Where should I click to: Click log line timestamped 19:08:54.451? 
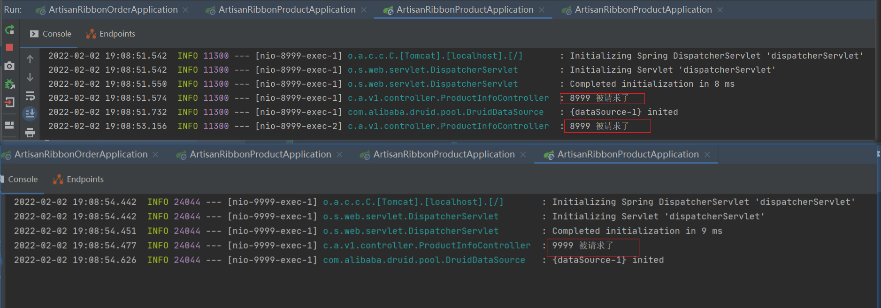coord(368,231)
